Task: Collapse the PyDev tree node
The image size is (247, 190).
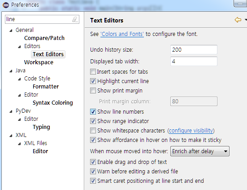Action: [x=11, y=111]
